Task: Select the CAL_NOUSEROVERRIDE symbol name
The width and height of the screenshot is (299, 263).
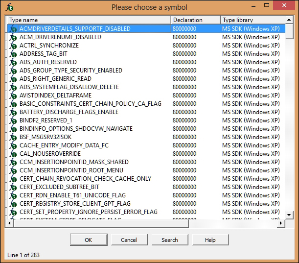Action: [50, 154]
